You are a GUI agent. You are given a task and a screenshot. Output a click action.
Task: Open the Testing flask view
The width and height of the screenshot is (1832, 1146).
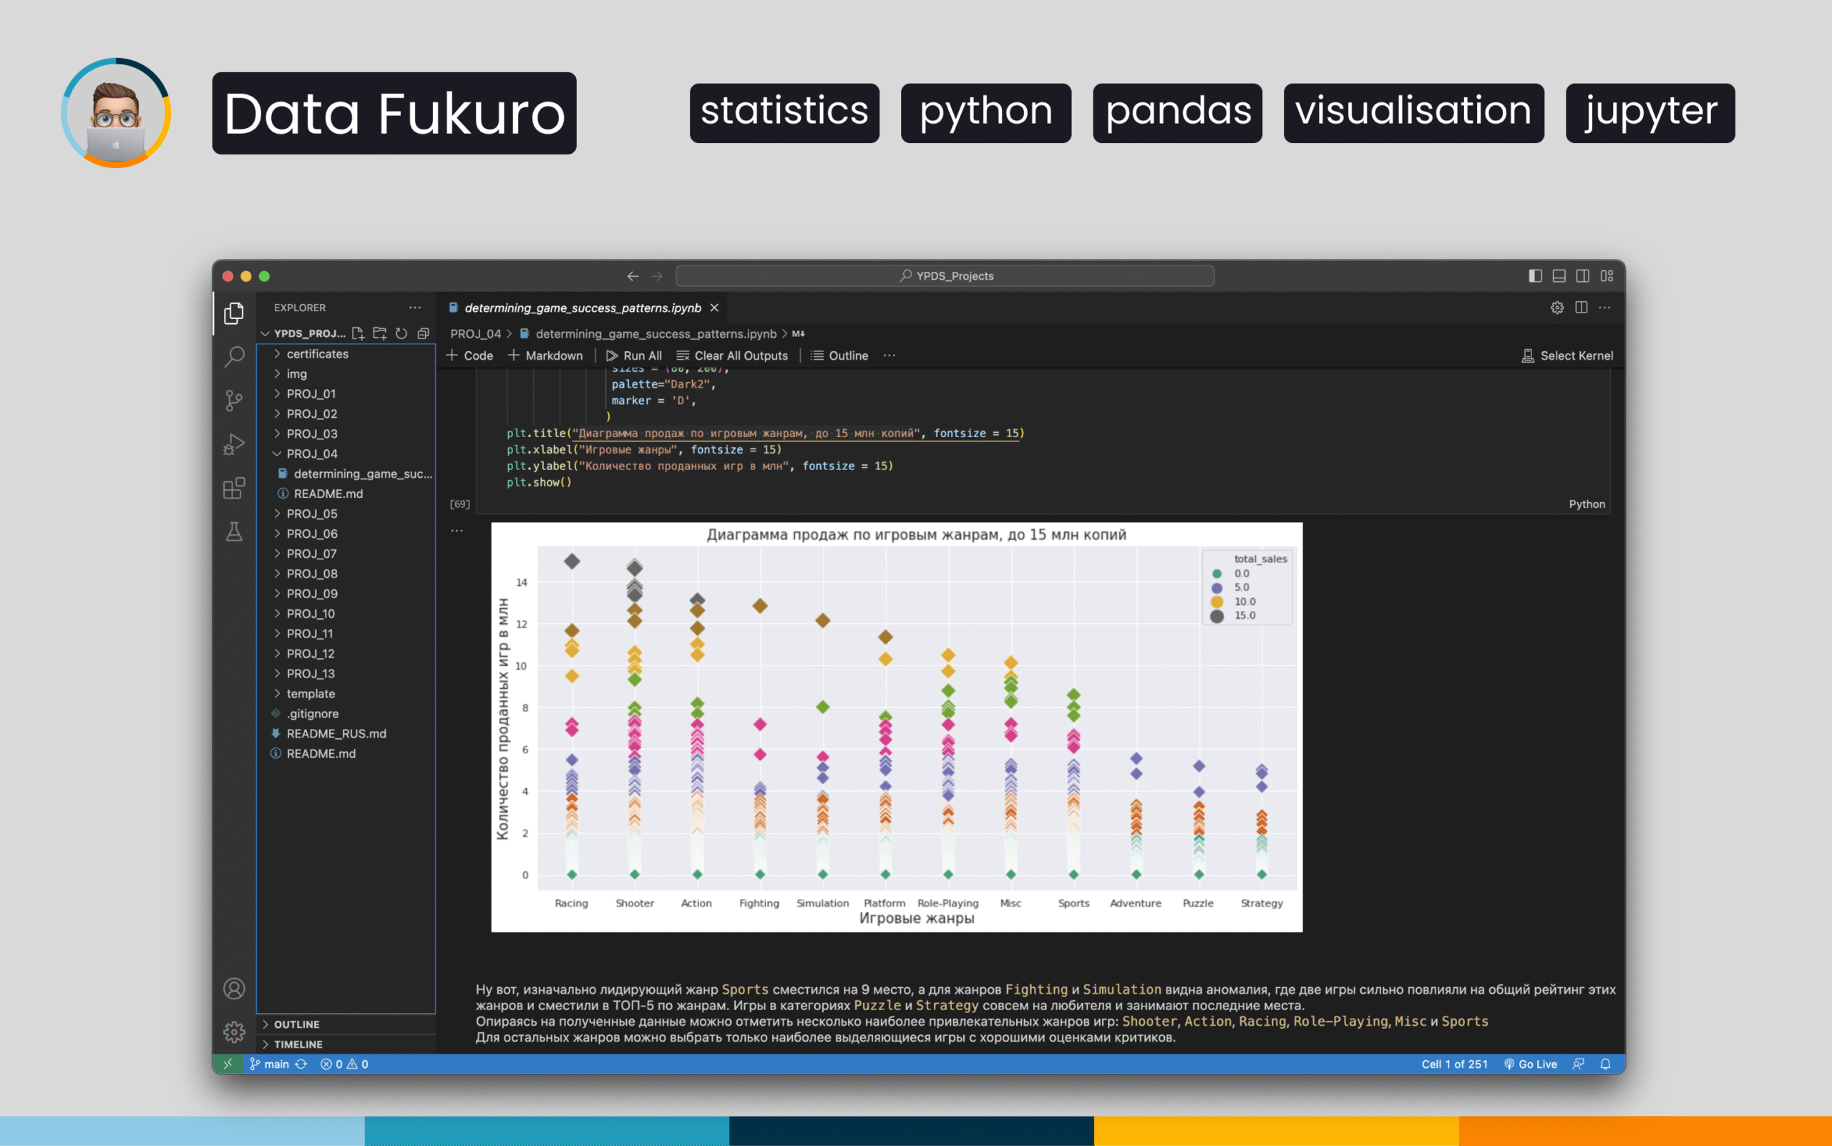pos(234,532)
